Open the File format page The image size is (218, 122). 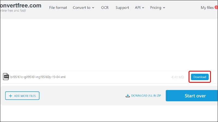58,8
